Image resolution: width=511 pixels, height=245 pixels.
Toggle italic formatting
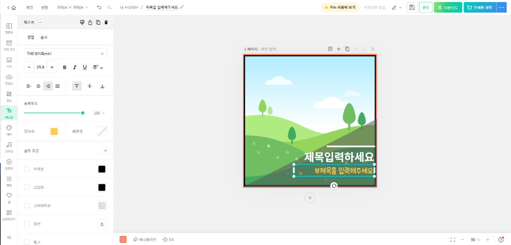(x=75, y=67)
